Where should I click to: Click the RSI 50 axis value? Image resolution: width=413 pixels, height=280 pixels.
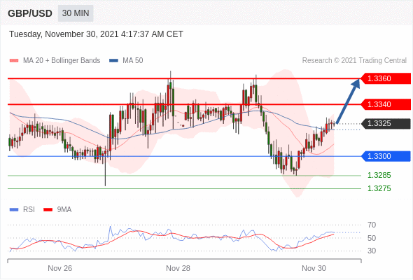pos(372,238)
